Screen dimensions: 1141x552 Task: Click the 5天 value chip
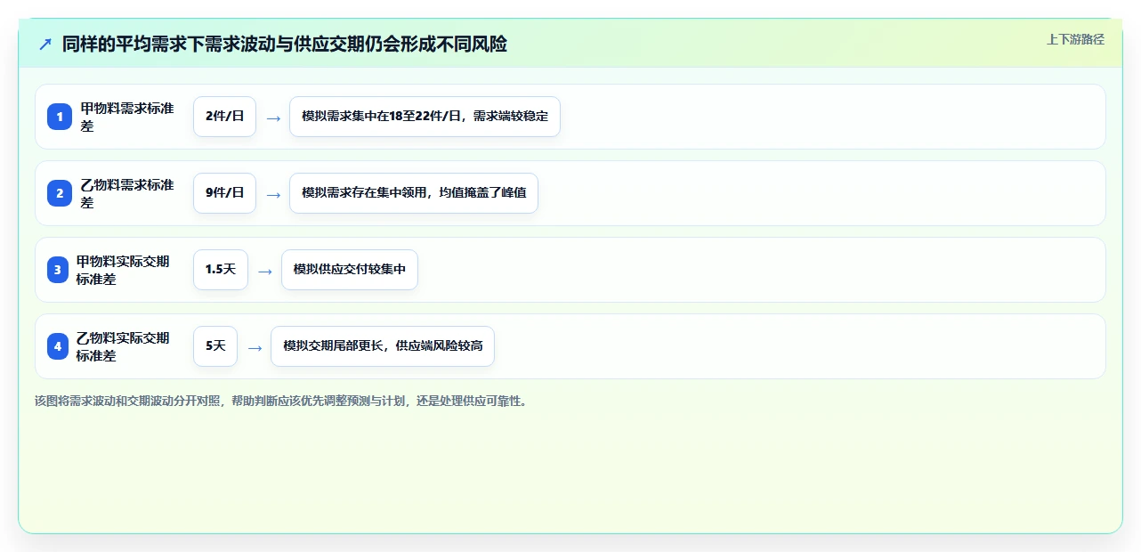coord(215,346)
